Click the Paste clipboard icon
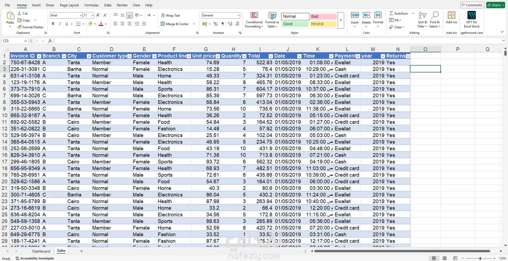 pyautogui.click(x=10, y=16)
